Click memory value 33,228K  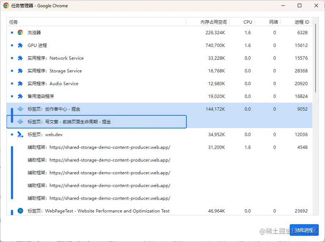217,58
